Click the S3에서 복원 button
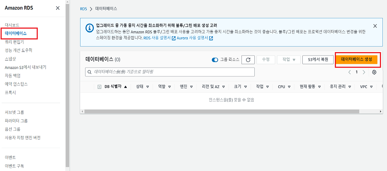Image resolution: width=387 pixels, height=171 pixels. (318, 60)
